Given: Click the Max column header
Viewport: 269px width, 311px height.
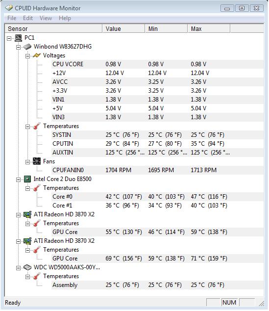Looking at the screenshot, I should (x=209, y=29).
